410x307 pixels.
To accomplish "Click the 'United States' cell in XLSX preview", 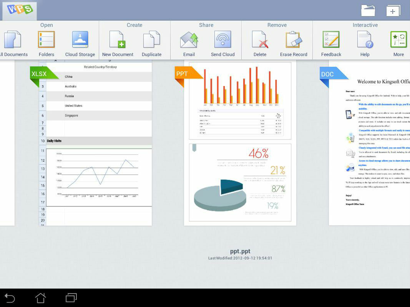I will pyautogui.click(x=73, y=106).
